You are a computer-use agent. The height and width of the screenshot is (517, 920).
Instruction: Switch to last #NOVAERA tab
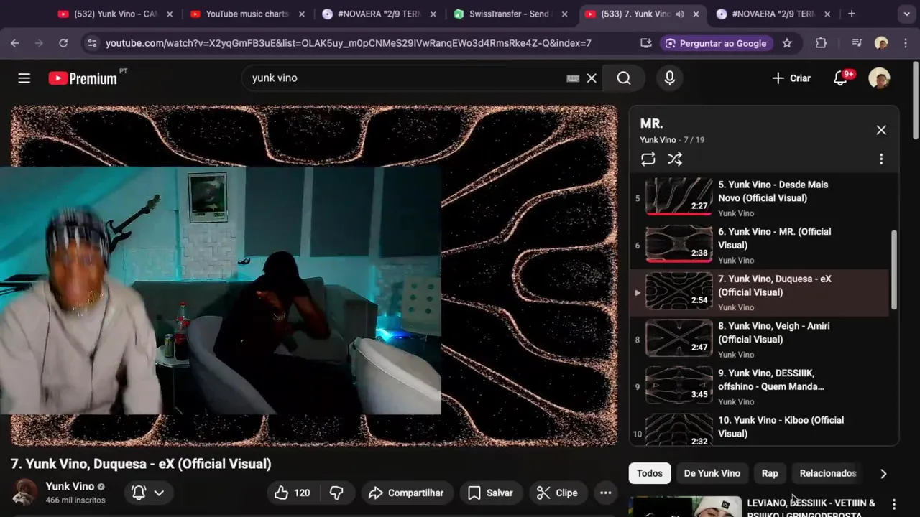click(774, 14)
